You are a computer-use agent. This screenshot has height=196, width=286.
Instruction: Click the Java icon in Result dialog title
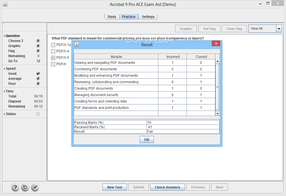click(x=77, y=45)
